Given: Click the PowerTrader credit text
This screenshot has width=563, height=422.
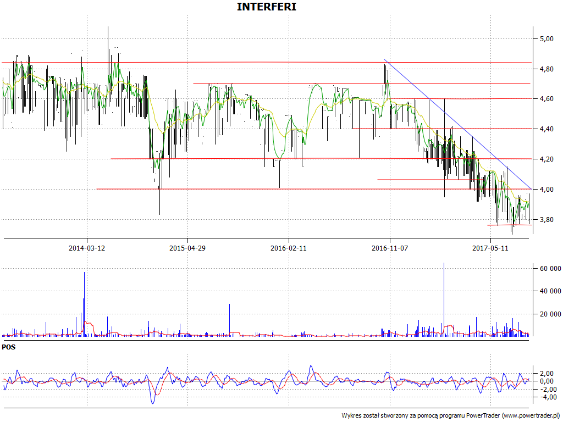Looking at the screenshot, I should [x=451, y=415].
